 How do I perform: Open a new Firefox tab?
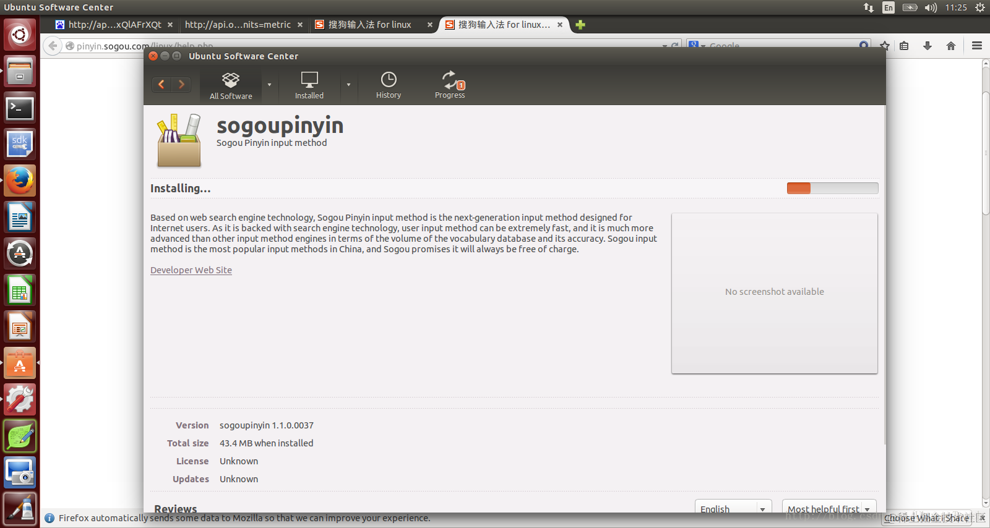point(580,25)
